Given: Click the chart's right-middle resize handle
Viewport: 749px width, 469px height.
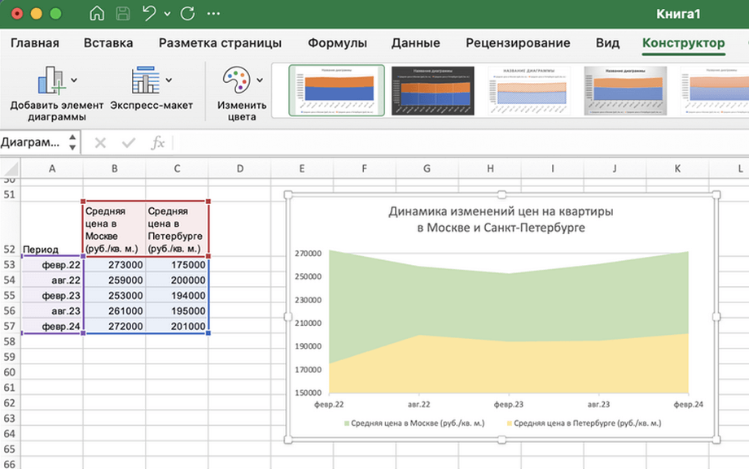Looking at the screenshot, I should 716,317.
